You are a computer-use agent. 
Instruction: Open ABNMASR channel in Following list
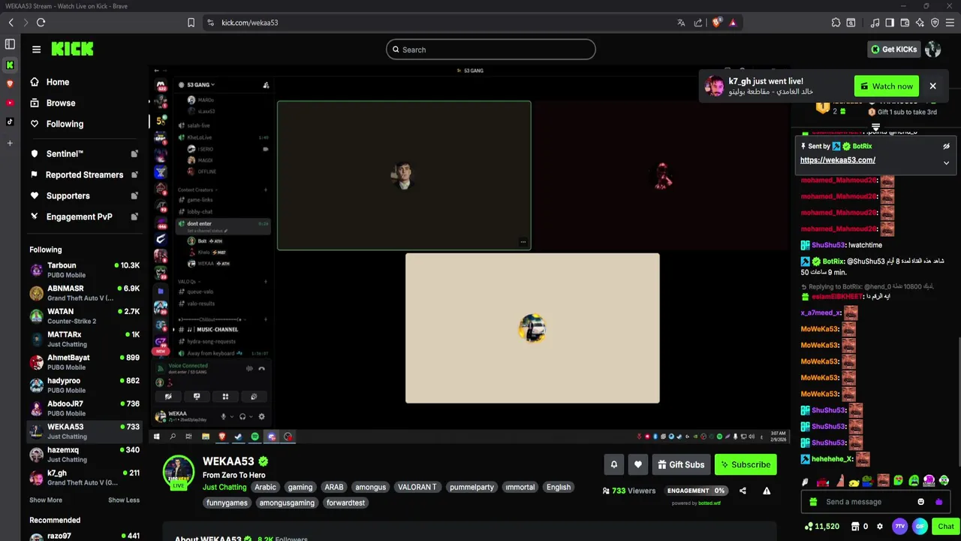click(x=84, y=293)
